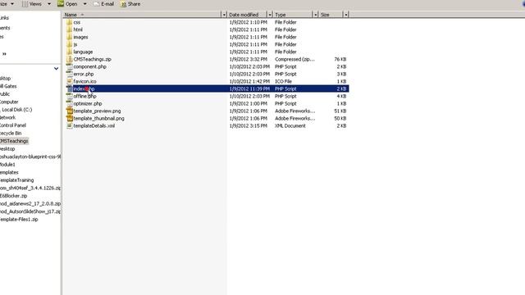Select the template_preview.png file name
The width and height of the screenshot is (525, 295).
97,111
